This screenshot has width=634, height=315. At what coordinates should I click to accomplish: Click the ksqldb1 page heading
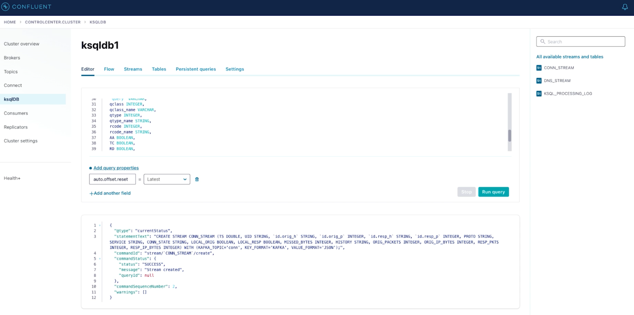[x=100, y=46]
